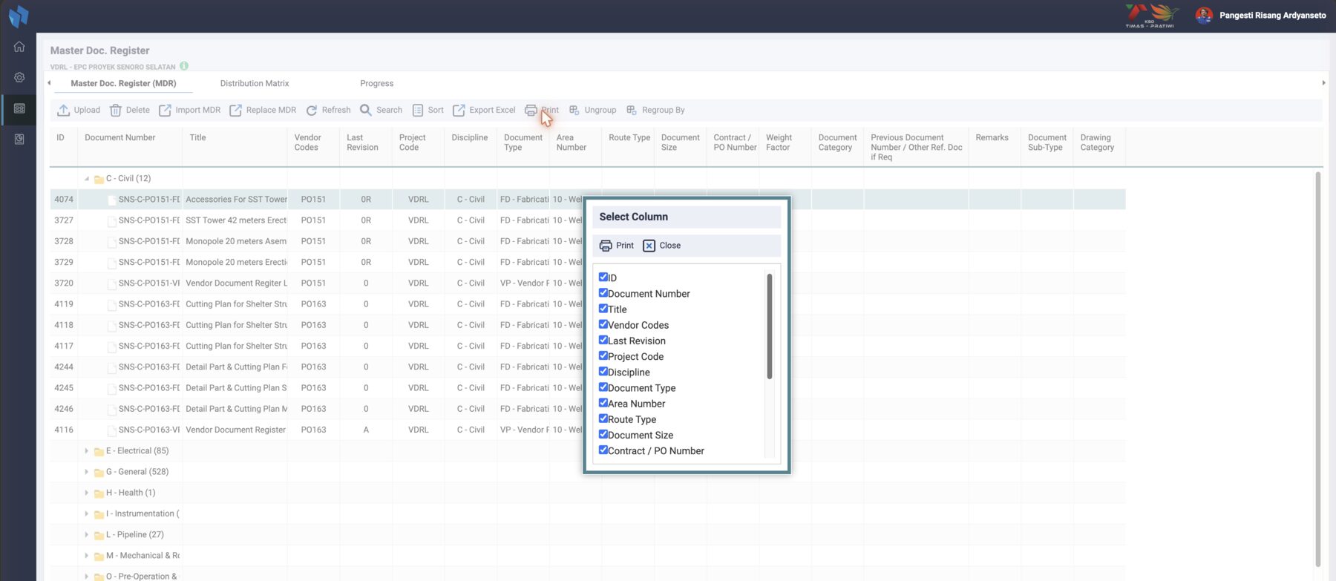Toggle the Discipline checkbox
Image resolution: width=1336 pixels, height=581 pixels.
(603, 372)
